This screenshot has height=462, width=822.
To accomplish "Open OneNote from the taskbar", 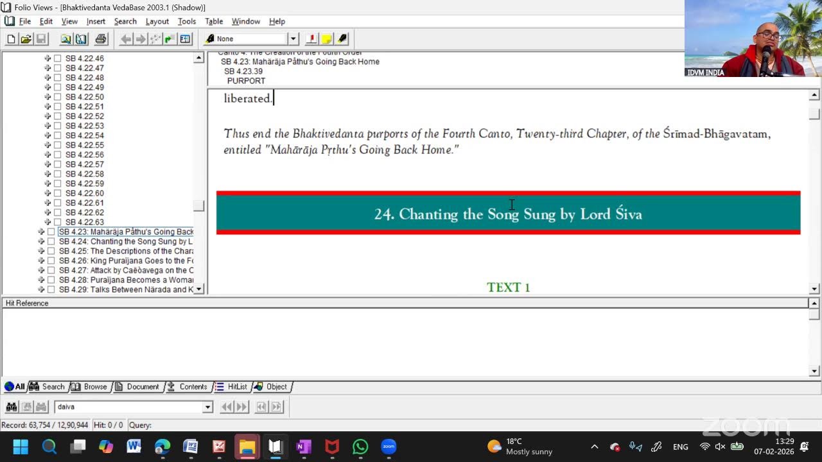I will [304, 447].
